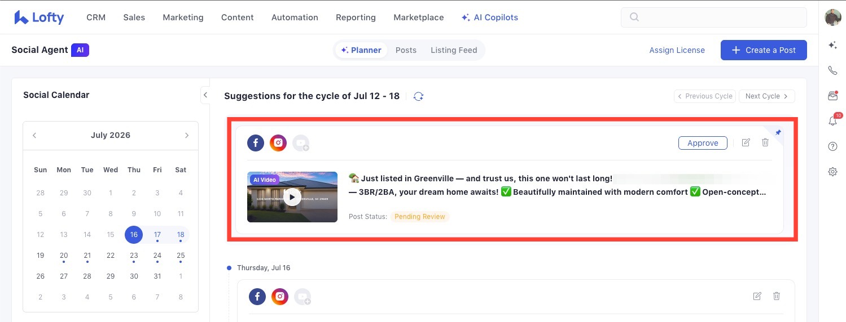Open the help question mark icon
Image resolution: width=846 pixels, height=322 pixels.
[832, 146]
